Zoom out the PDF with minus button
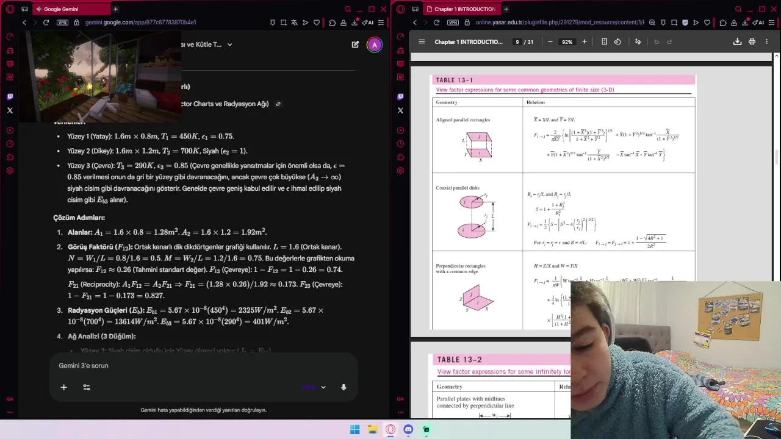Viewport: 781px width, 439px height. click(x=550, y=42)
